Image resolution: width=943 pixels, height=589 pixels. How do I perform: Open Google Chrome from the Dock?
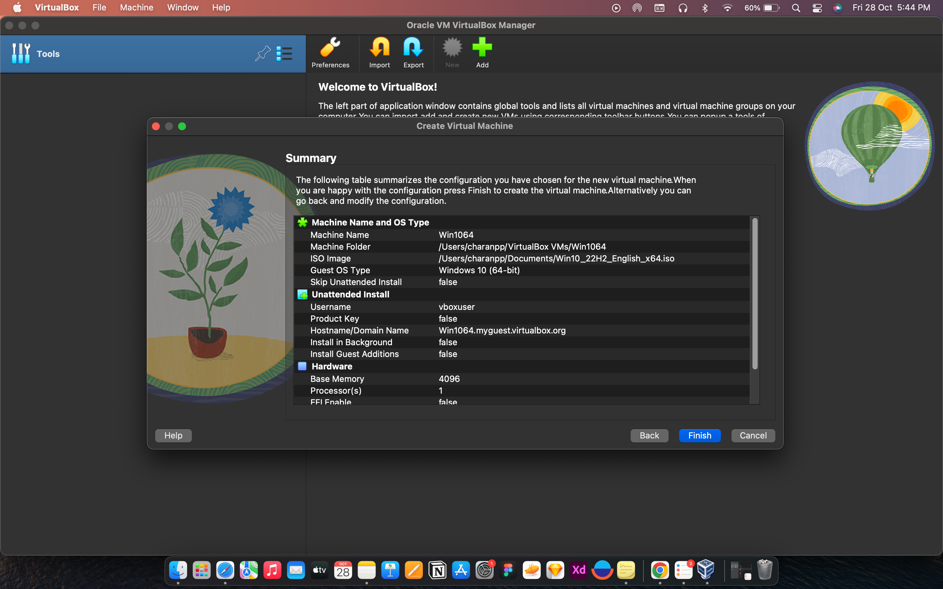point(660,570)
